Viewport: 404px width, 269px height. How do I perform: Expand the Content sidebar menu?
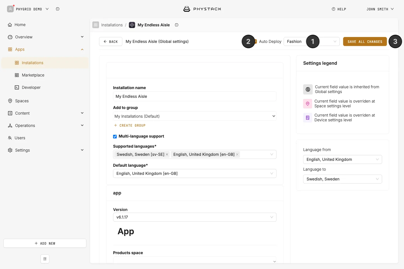click(x=45, y=113)
